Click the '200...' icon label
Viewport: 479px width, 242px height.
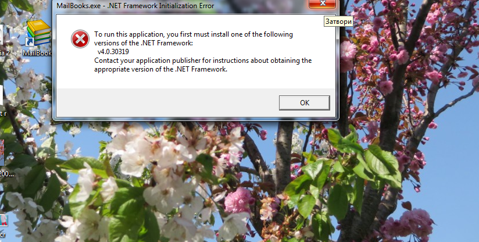click(x=7, y=174)
